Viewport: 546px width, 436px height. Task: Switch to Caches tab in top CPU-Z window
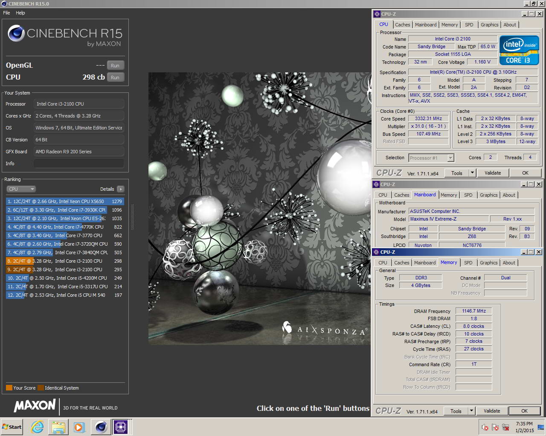click(x=402, y=25)
